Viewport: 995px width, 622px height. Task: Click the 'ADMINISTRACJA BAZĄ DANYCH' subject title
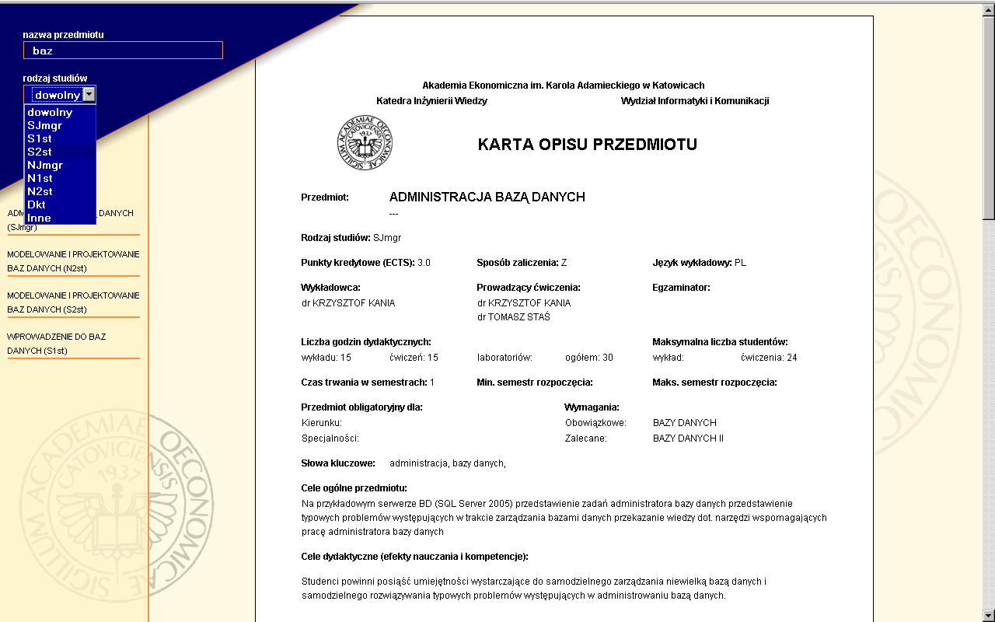(487, 197)
